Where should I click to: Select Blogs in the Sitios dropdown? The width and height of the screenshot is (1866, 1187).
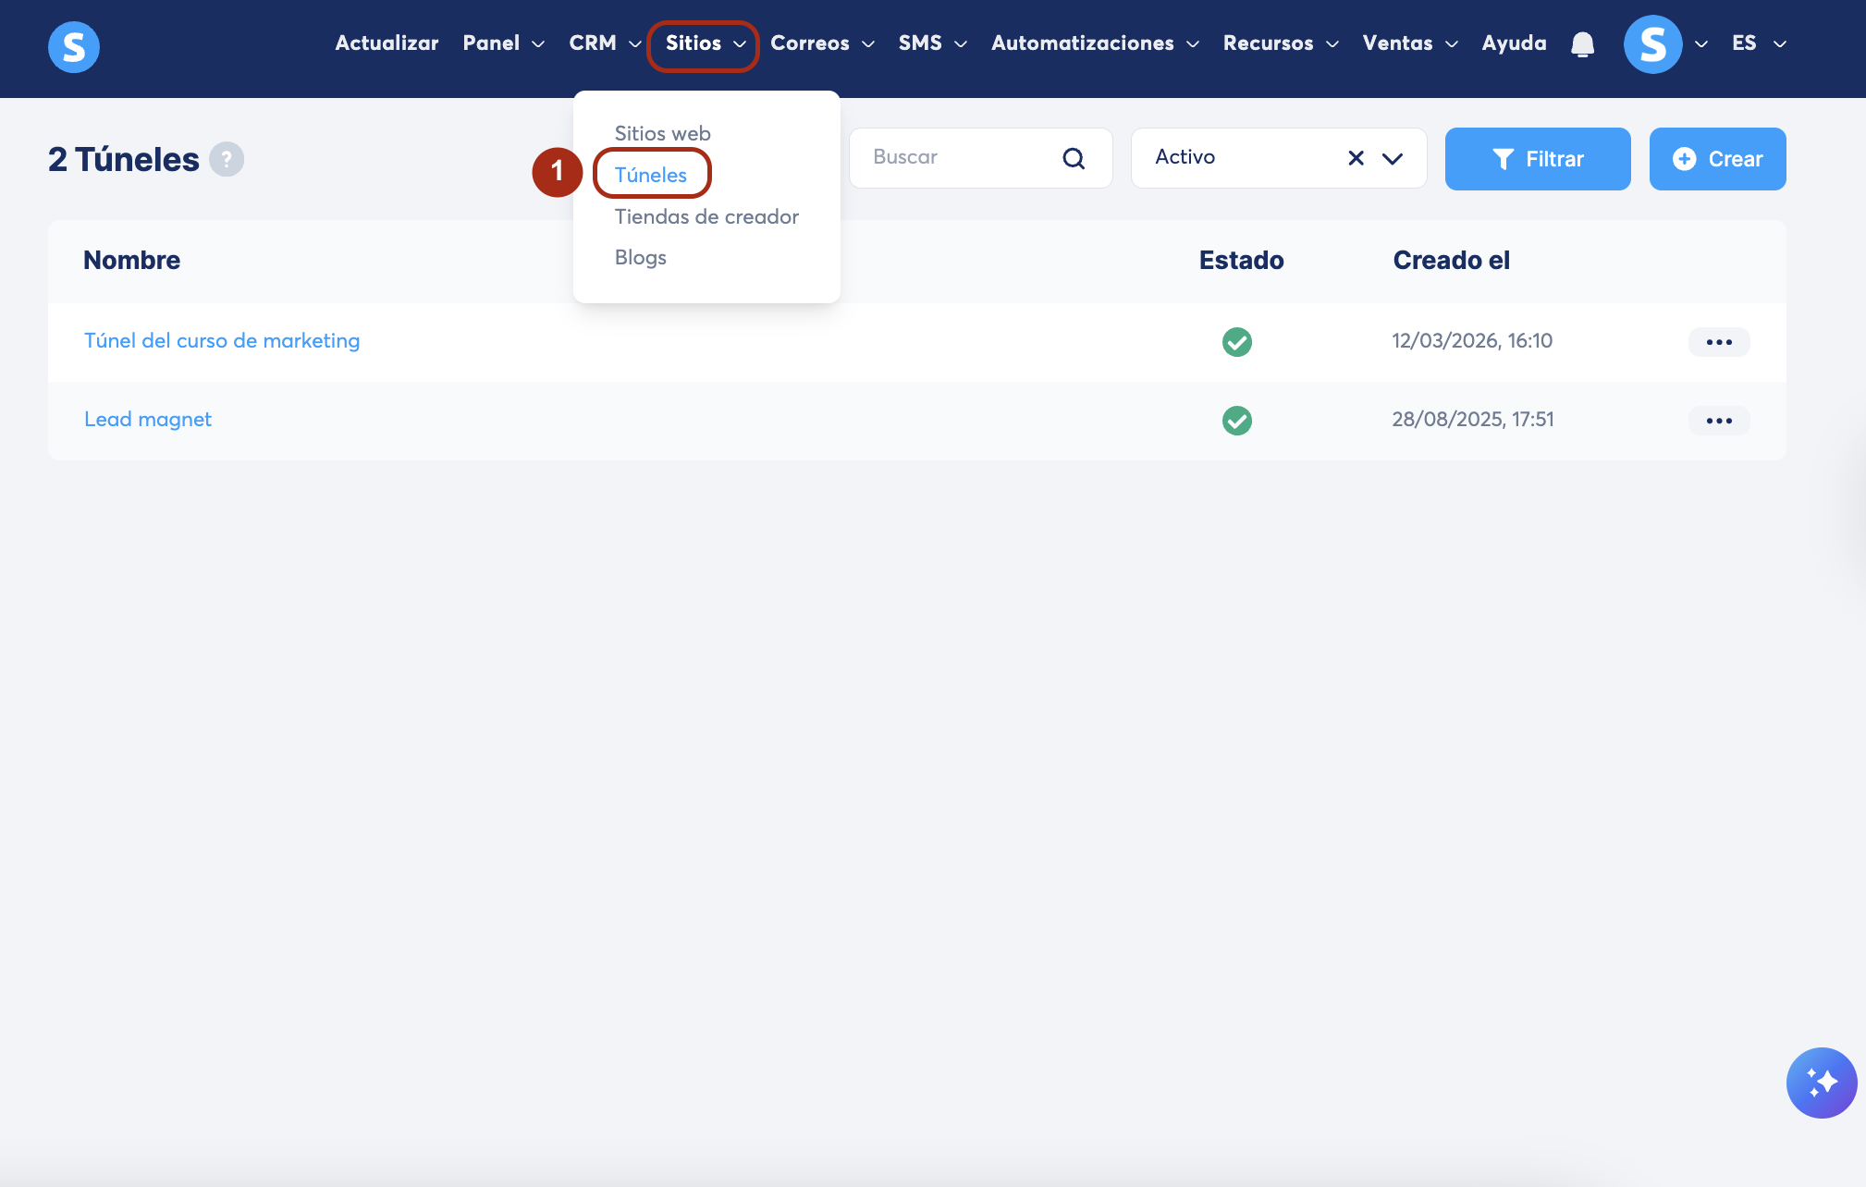point(640,257)
